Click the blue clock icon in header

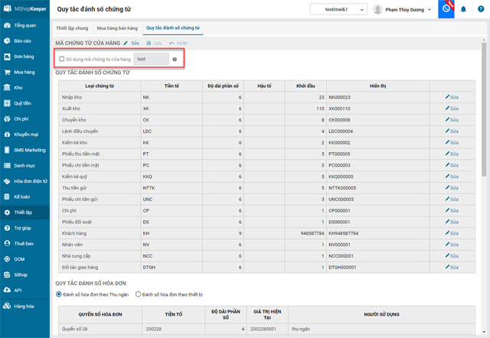[447, 9]
